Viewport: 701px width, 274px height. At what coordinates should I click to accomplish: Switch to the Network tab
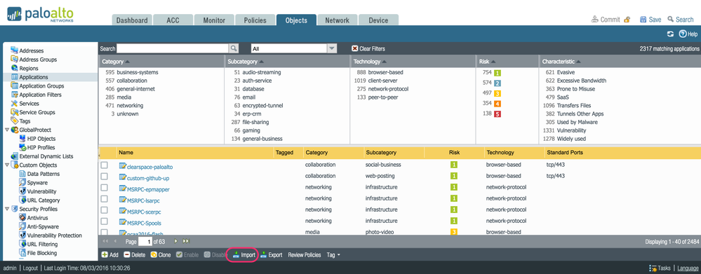point(337,20)
